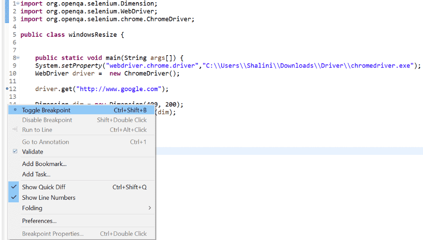Image resolution: width=423 pixels, height=240 pixels.
Task: Select Add Task... entry
Action: [36, 174]
